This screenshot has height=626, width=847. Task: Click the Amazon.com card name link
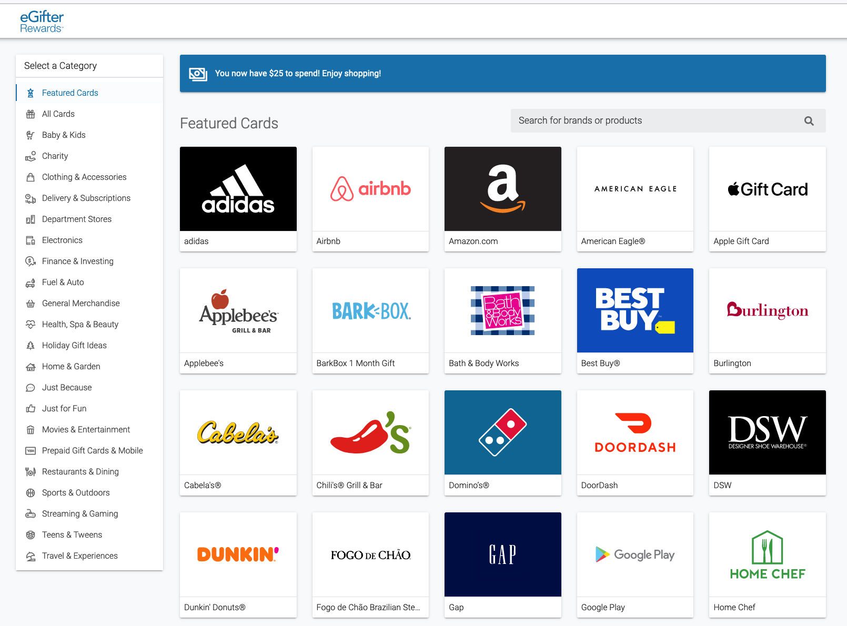pos(473,241)
